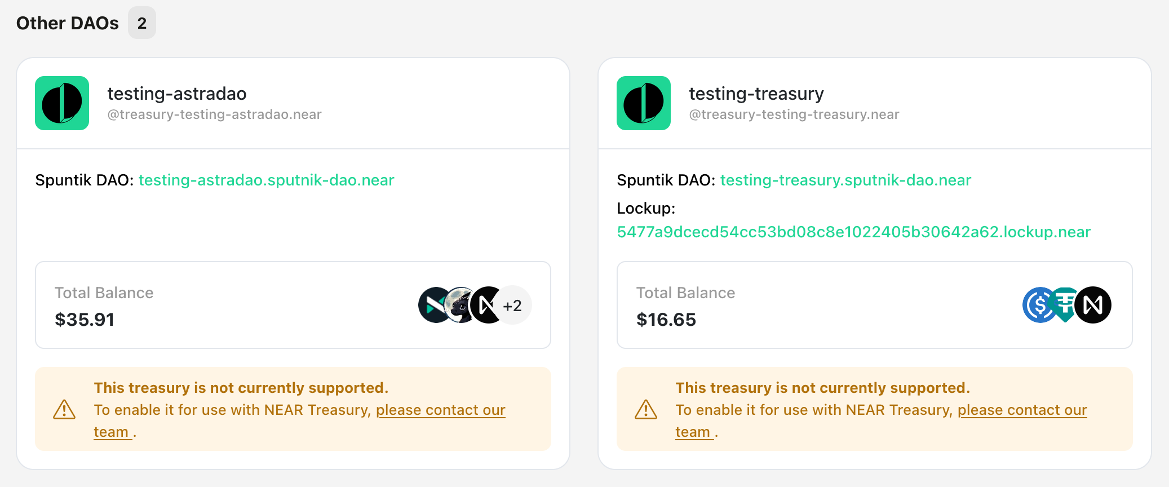Click the testing-astradao green logo icon

pos(62,103)
